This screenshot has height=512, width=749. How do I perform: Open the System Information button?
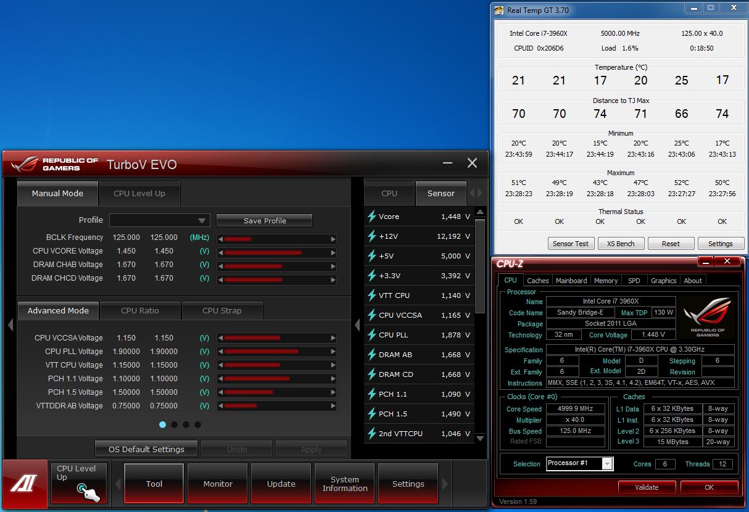pos(345,484)
